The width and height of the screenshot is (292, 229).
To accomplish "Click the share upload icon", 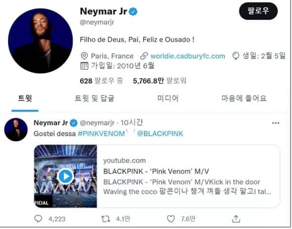I will point(236,219).
